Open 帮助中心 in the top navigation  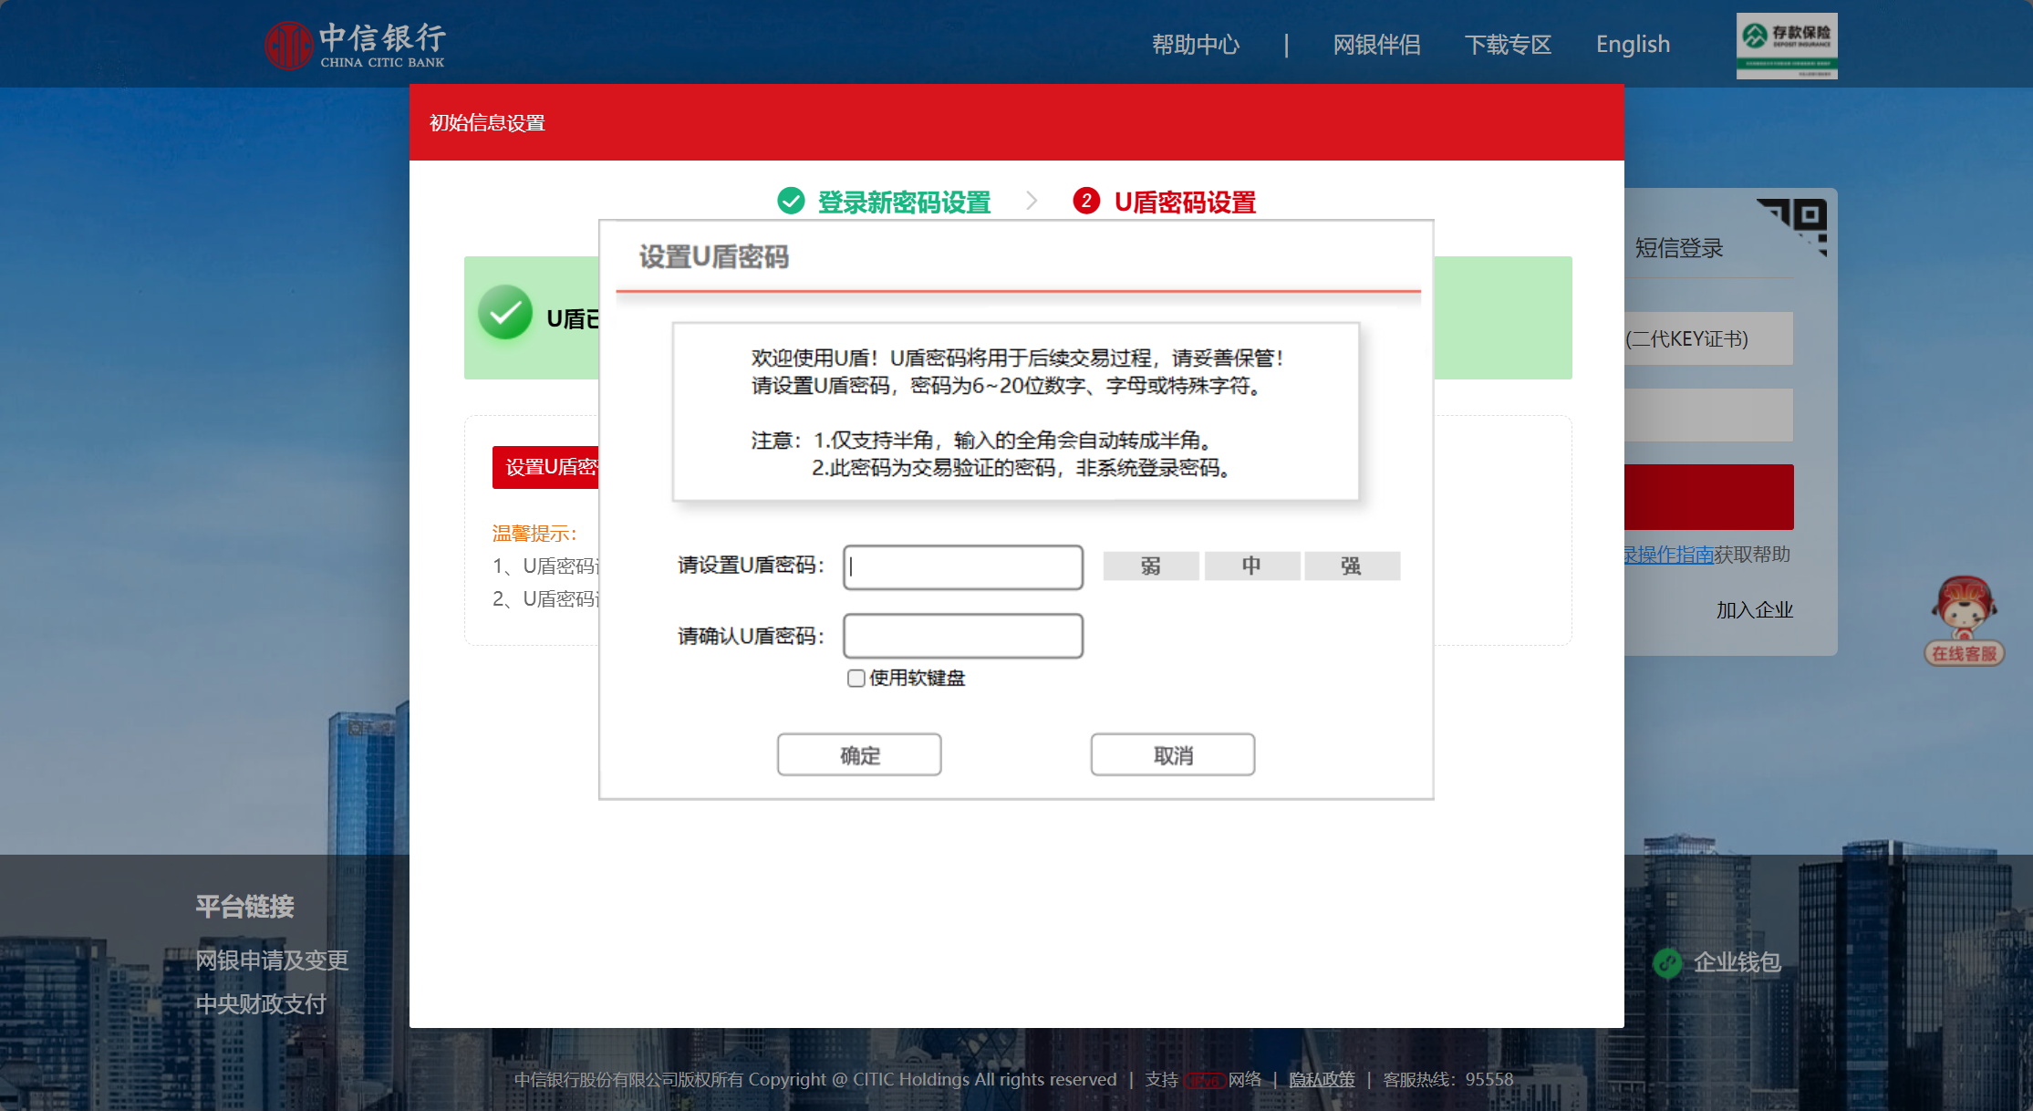pos(1195,45)
